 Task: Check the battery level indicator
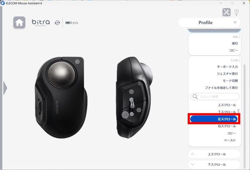72,23
